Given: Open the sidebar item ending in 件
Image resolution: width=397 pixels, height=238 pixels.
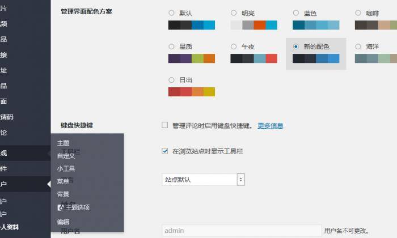Looking at the screenshot, I should [x=26, y=168].
